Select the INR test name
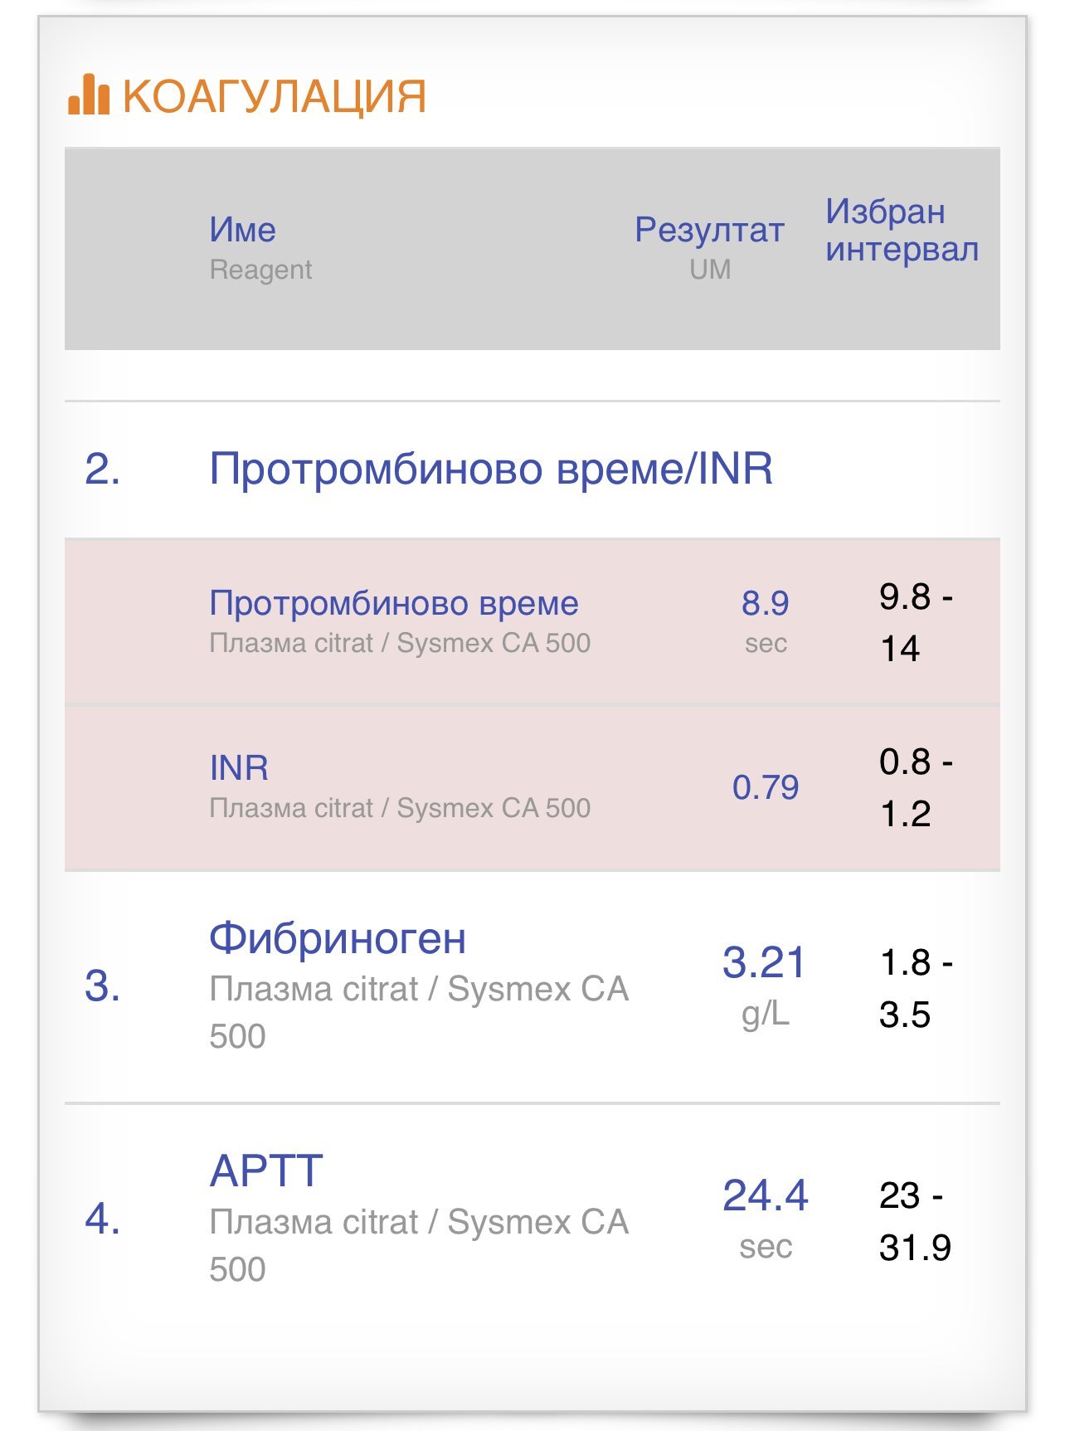1065x1431 pixels. point(239,768)
